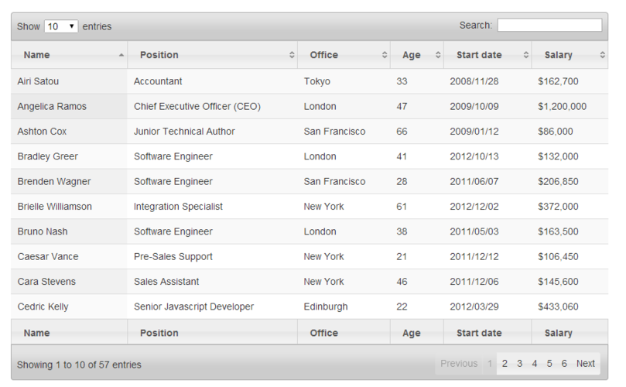Sort by Age using its arrow icon

[x=438, y=55]
